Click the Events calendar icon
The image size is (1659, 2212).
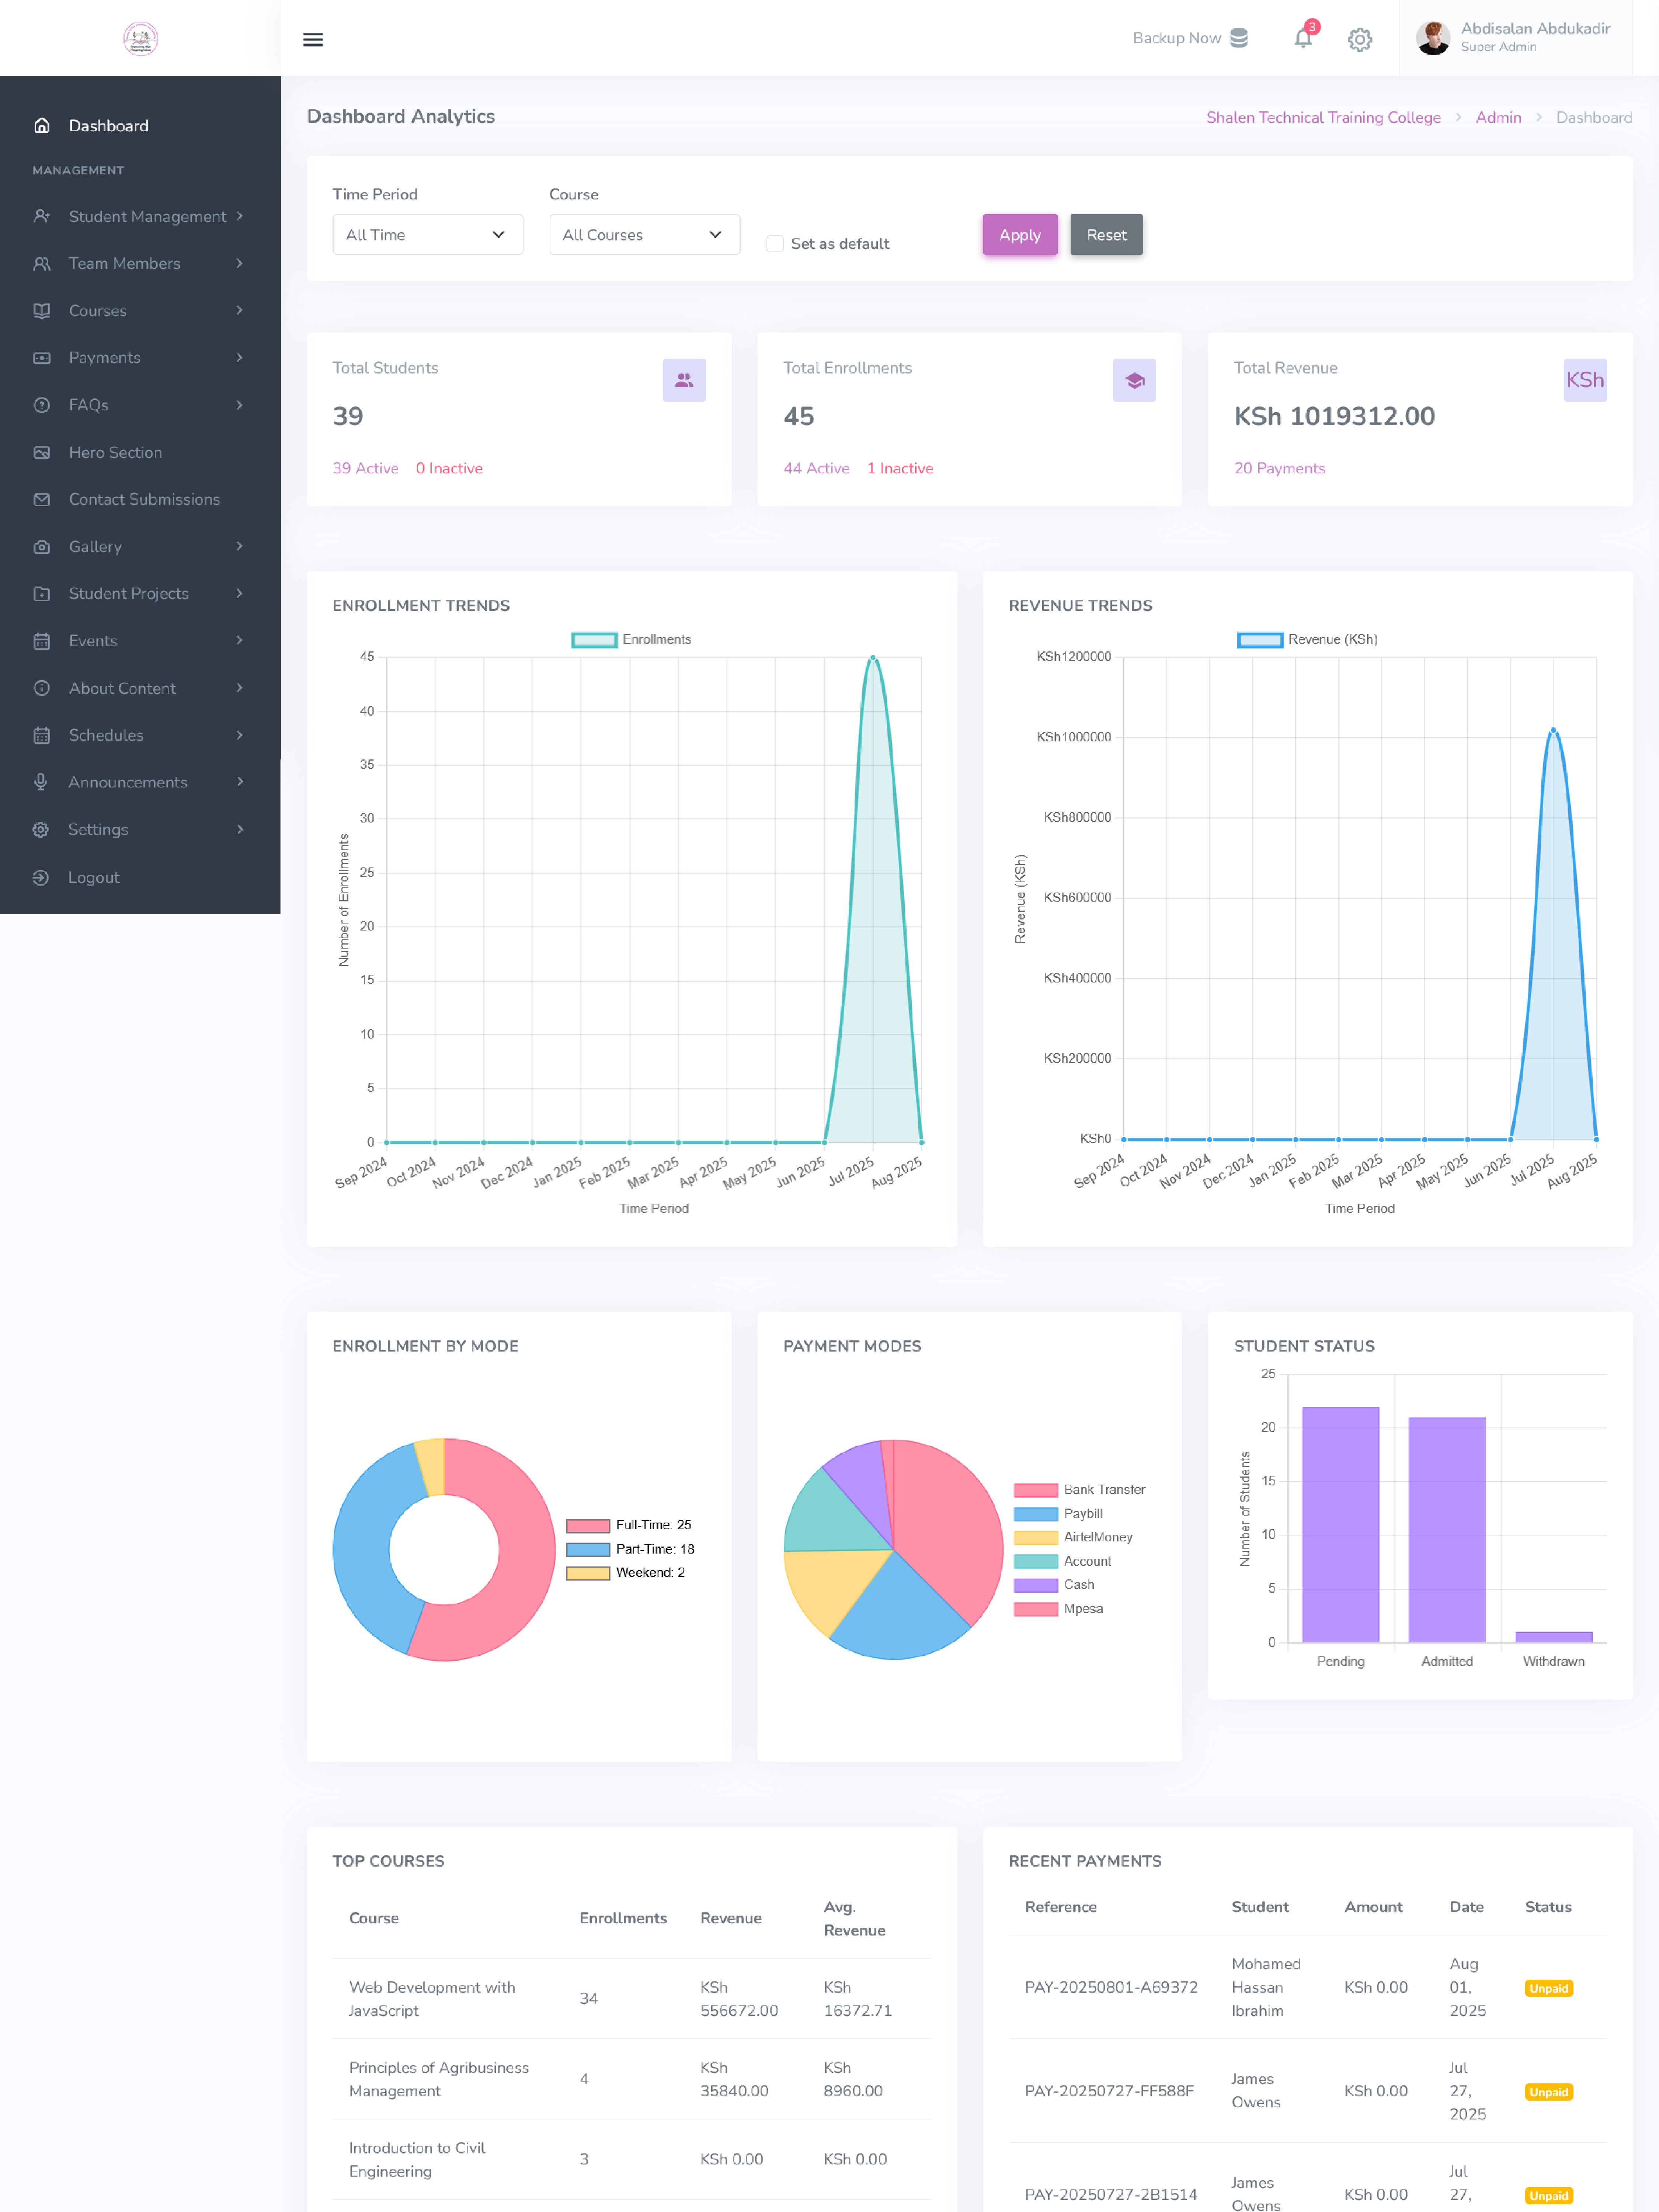tap(42, 641)
